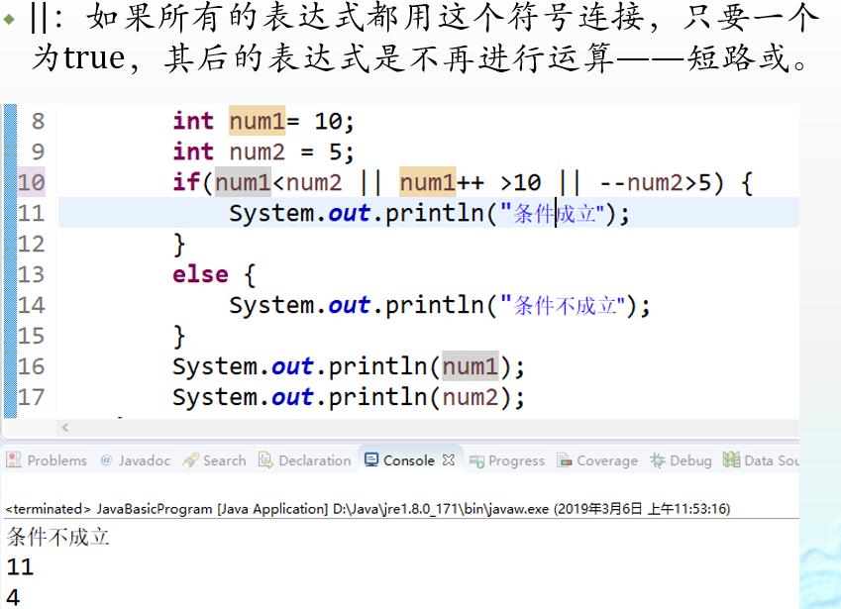Viewport: 841px width, 609px height.
Task: Switch to the Coverage tab
Action: pyautogui.click(x=597, y=461)
